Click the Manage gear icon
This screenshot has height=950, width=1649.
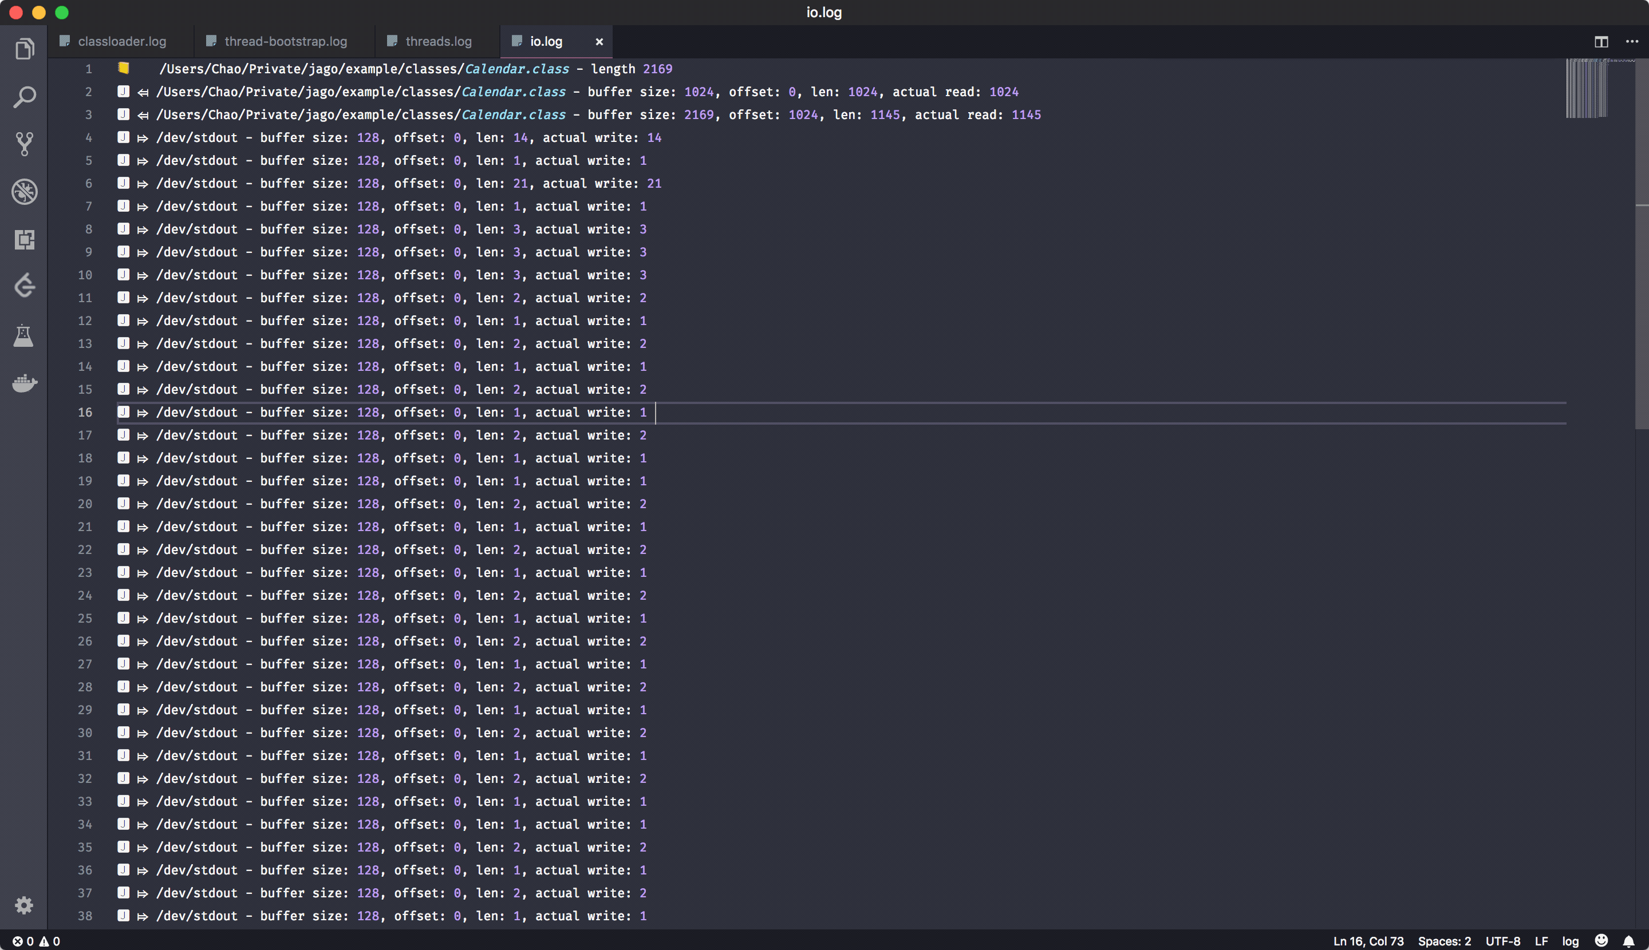24,905
